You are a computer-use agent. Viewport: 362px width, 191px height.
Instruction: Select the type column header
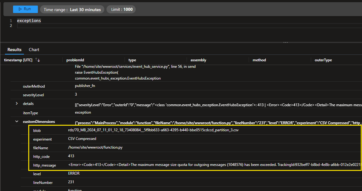click(x=132, y=60)
